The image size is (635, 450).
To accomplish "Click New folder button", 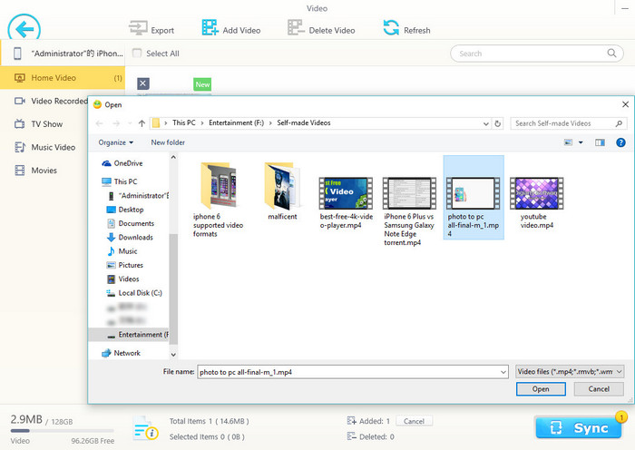I will click(168, 142).
